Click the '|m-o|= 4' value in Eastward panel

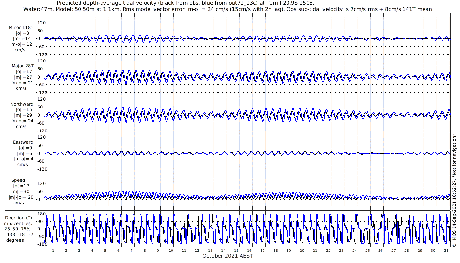click(23, 159)
